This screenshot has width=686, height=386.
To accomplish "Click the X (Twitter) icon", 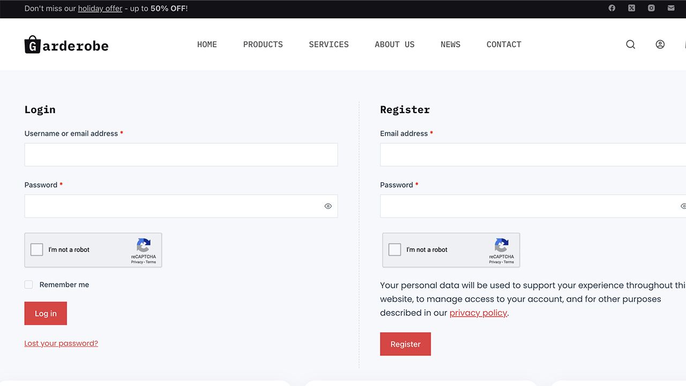I will coord(631,8).
